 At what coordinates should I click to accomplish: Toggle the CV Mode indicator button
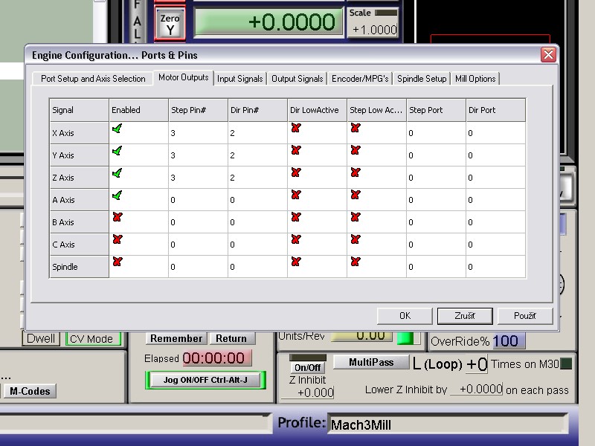pos(91,339)
